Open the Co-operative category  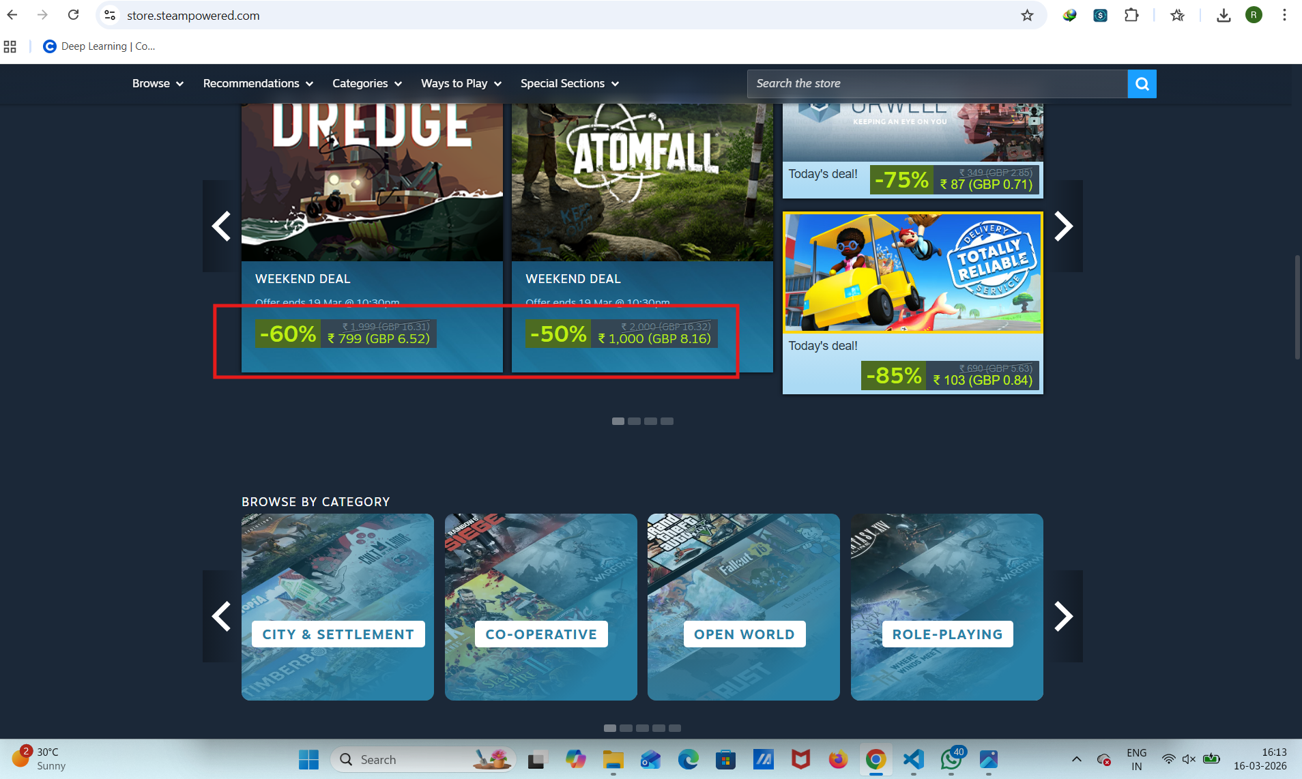coord(541,607)
